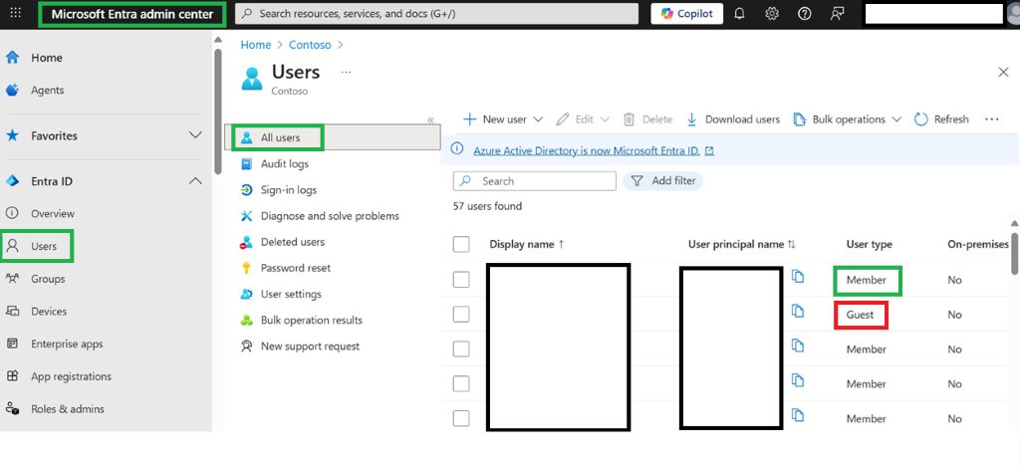Click the User type column header

(869, 244)
